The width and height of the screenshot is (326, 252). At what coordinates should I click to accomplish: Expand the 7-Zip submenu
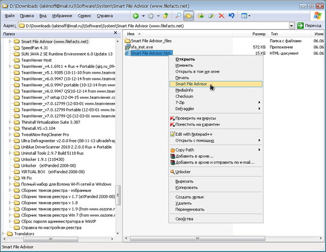pos(216,103)
